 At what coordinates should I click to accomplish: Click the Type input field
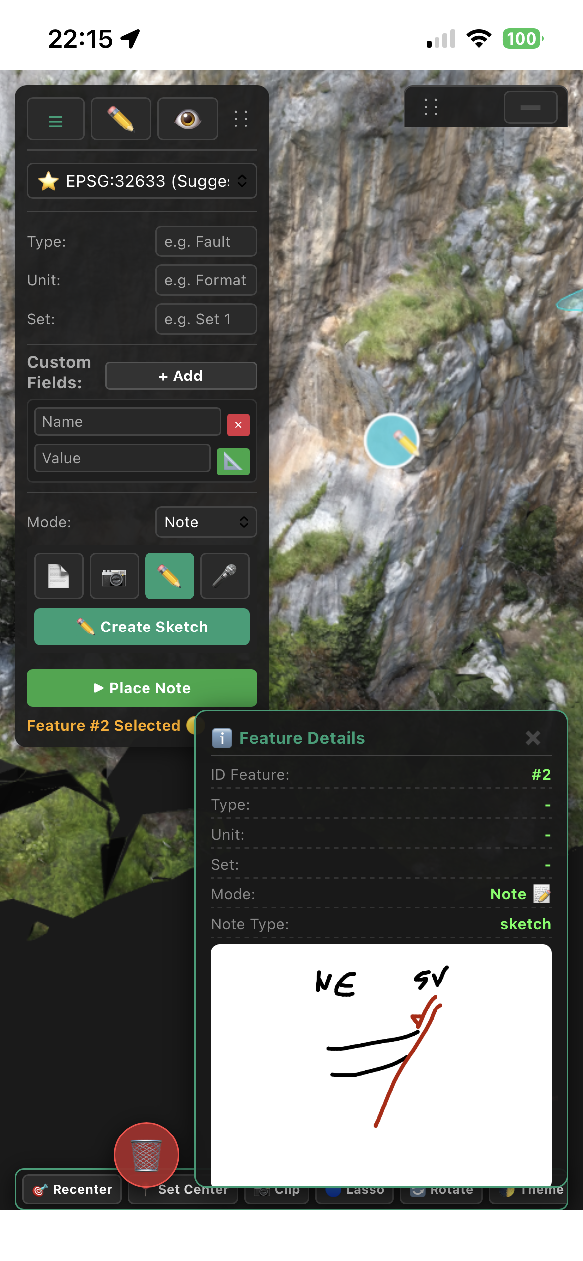click(x=206, y=242)
